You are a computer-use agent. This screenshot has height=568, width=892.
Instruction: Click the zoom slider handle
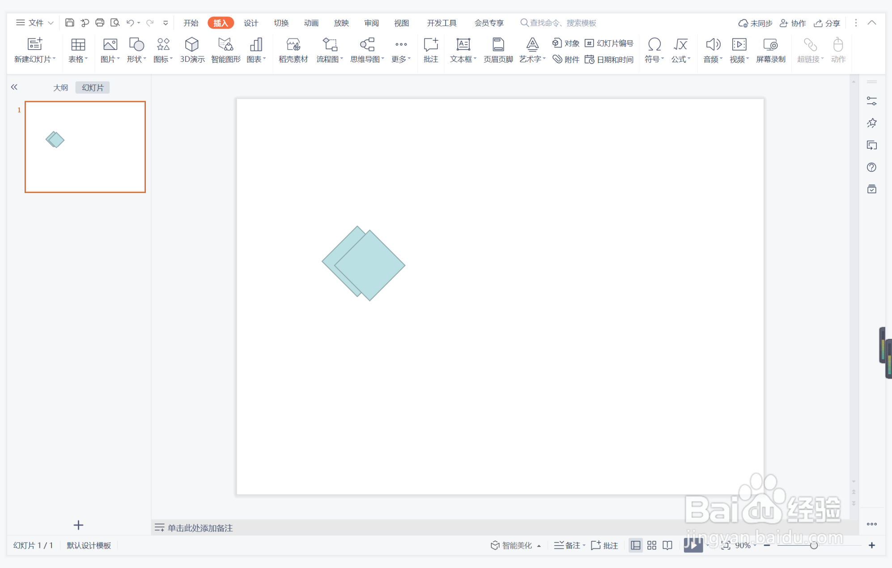pyautogui.click(x=814, y=545)
